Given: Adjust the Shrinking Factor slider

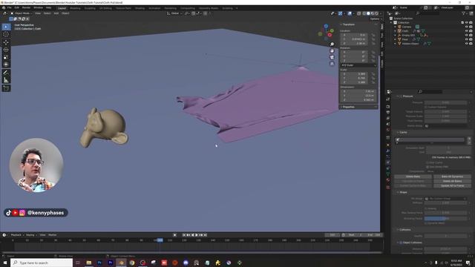Looking at the screenshot, I should [445, 218].
